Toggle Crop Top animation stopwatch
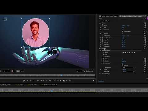148x111 pixels. click(x=102, y=42)
